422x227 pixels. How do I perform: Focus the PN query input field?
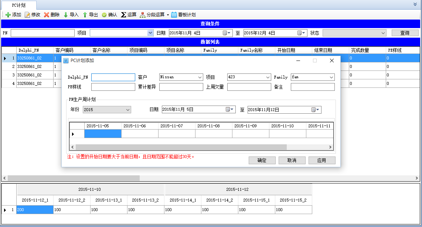tap(42, 33)
